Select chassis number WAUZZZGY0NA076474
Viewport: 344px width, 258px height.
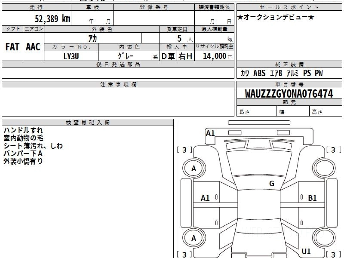(x=289, y=94)
